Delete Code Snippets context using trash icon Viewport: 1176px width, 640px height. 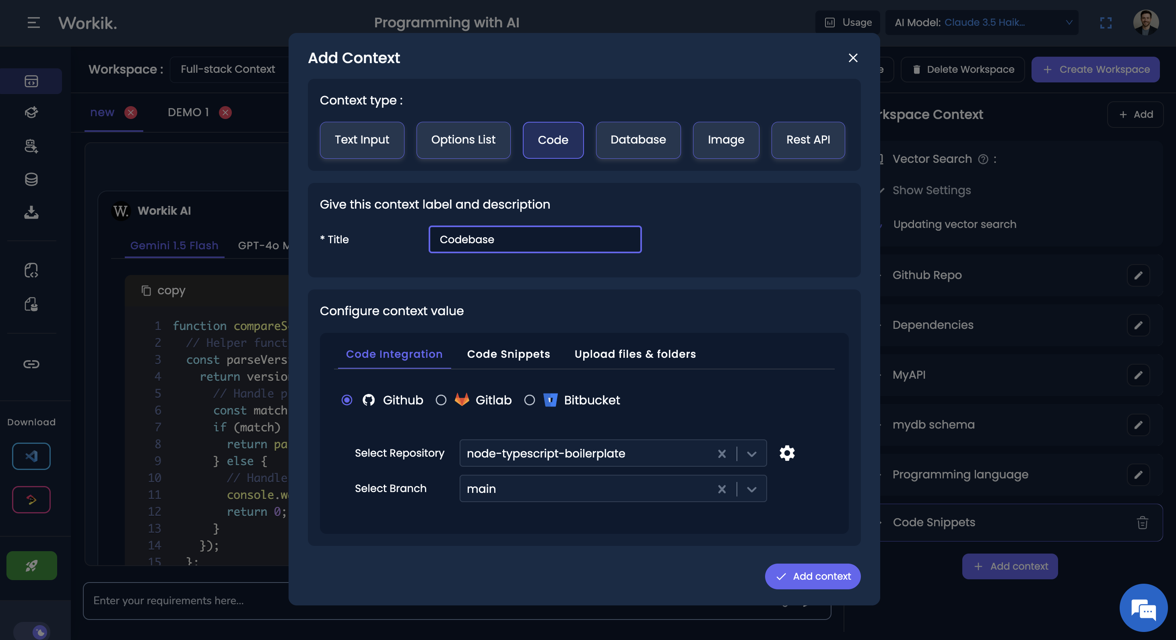click(x=1142, y=523)
